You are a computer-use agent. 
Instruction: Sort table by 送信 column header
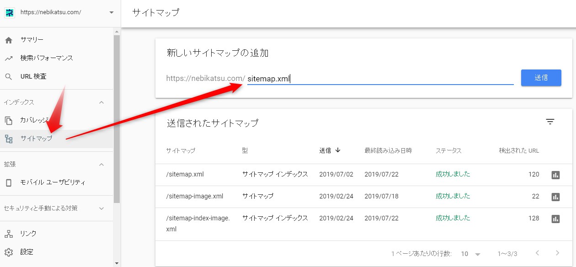pos(329,150)
